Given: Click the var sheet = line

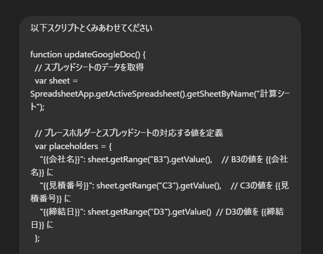Looking at the screenshot, I should 56,81.
